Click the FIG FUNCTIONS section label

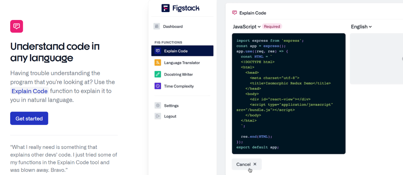click(168, 42)
